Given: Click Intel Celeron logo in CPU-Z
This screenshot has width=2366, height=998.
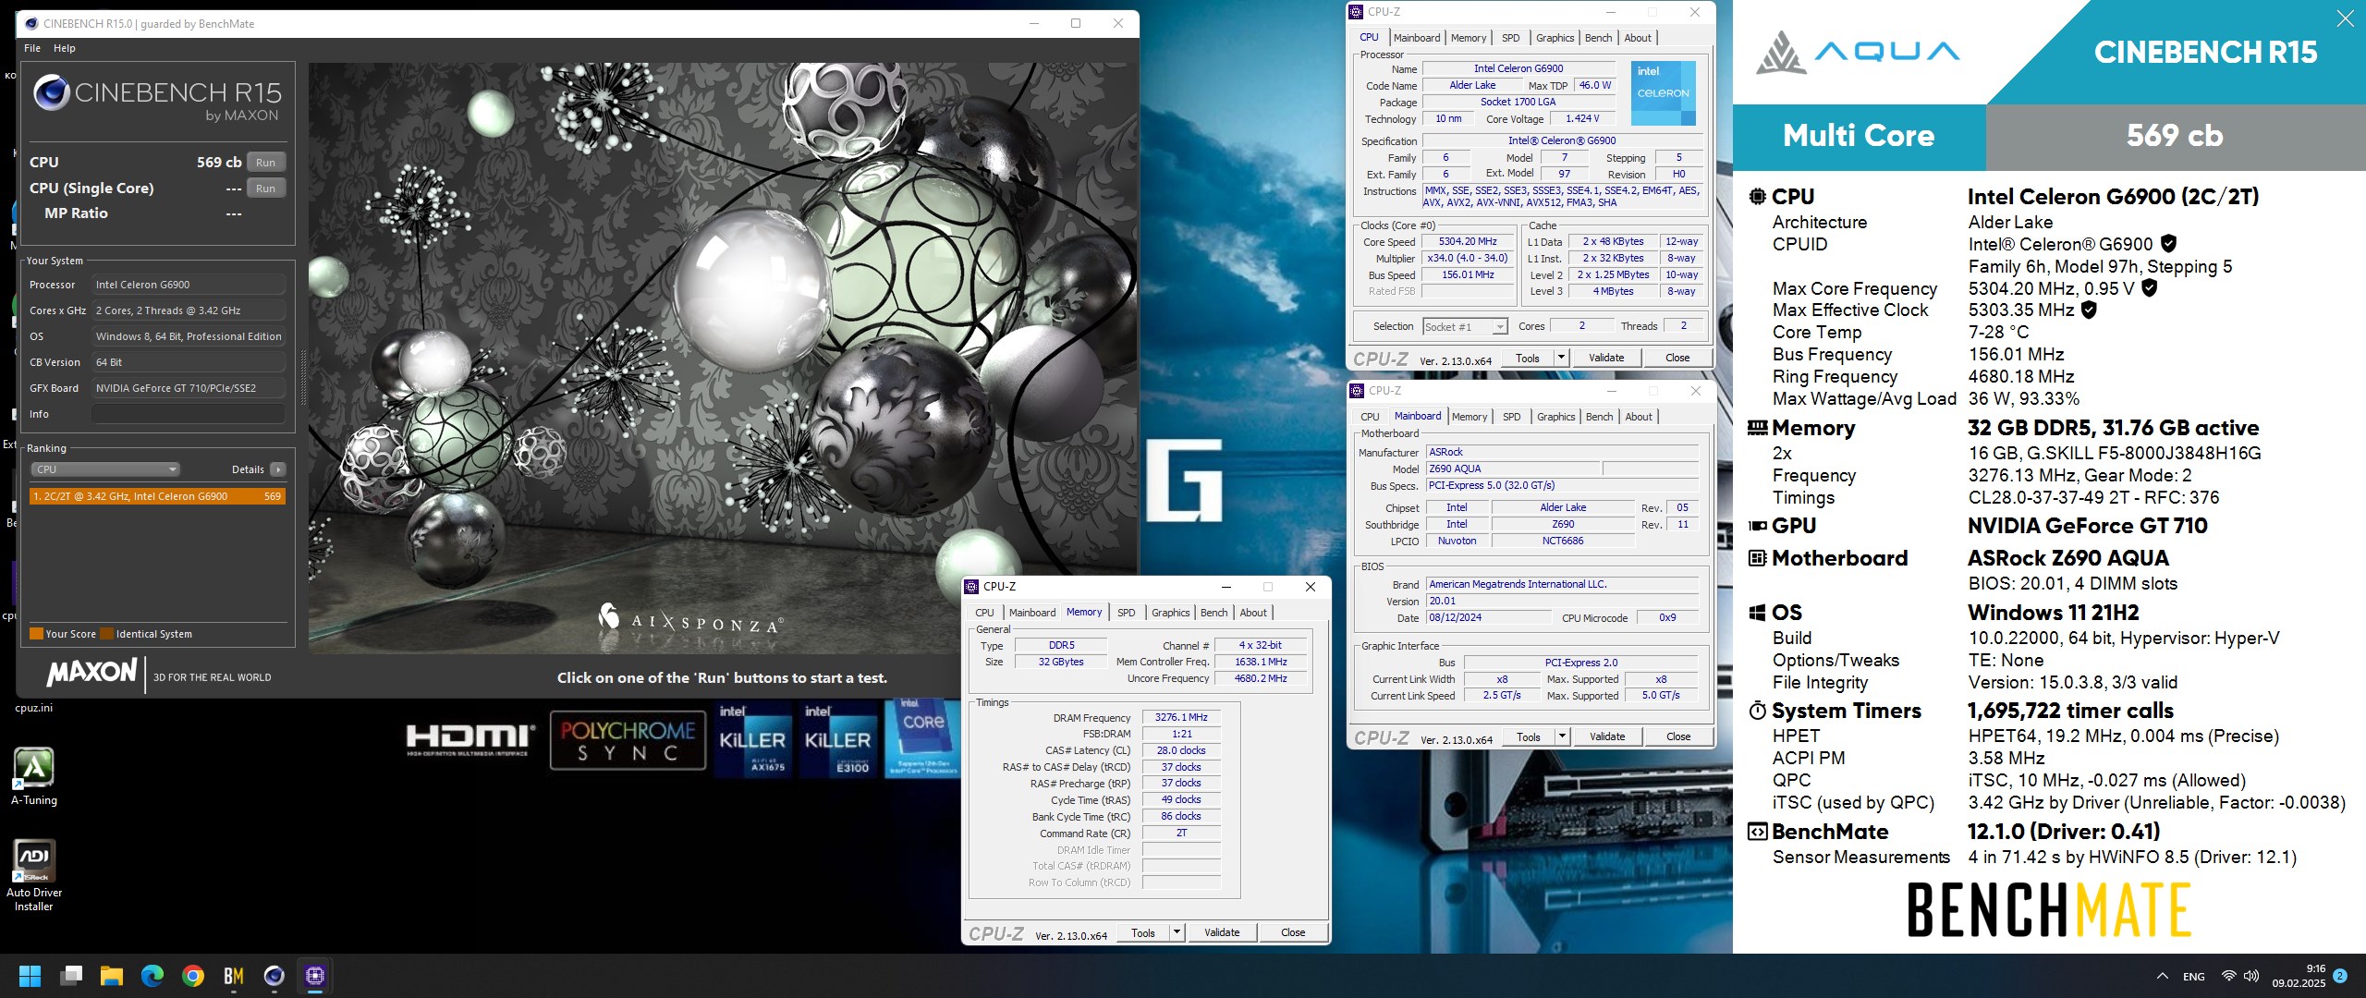Looking at the screenshot, I should click(1663, 93).
